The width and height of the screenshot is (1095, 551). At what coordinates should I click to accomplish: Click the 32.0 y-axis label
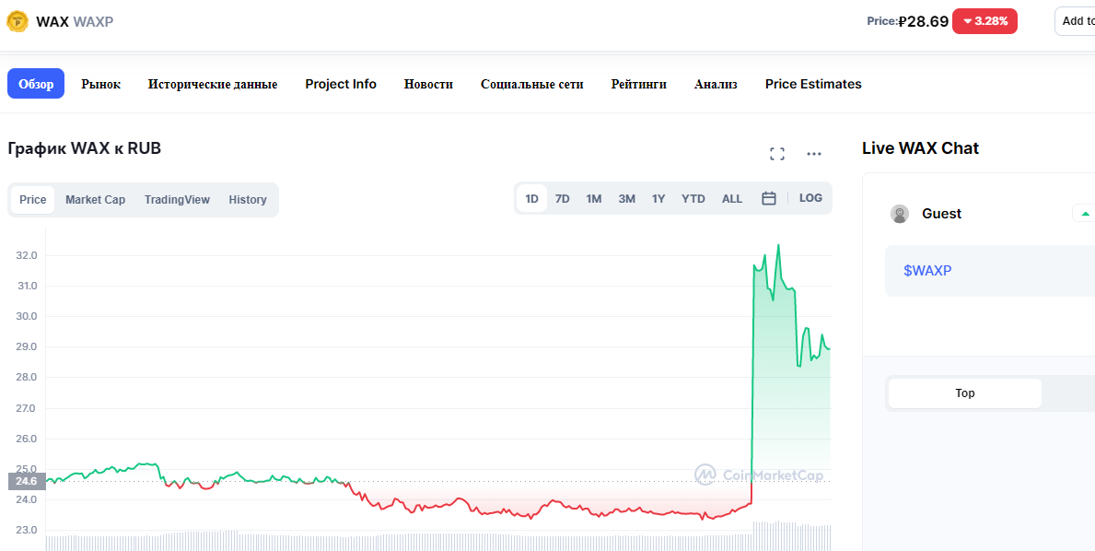[26, 255]
